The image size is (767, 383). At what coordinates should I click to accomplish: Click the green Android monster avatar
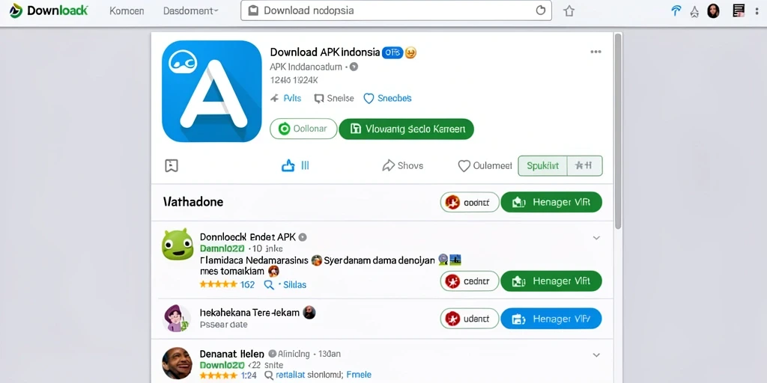tap(178, 244)
